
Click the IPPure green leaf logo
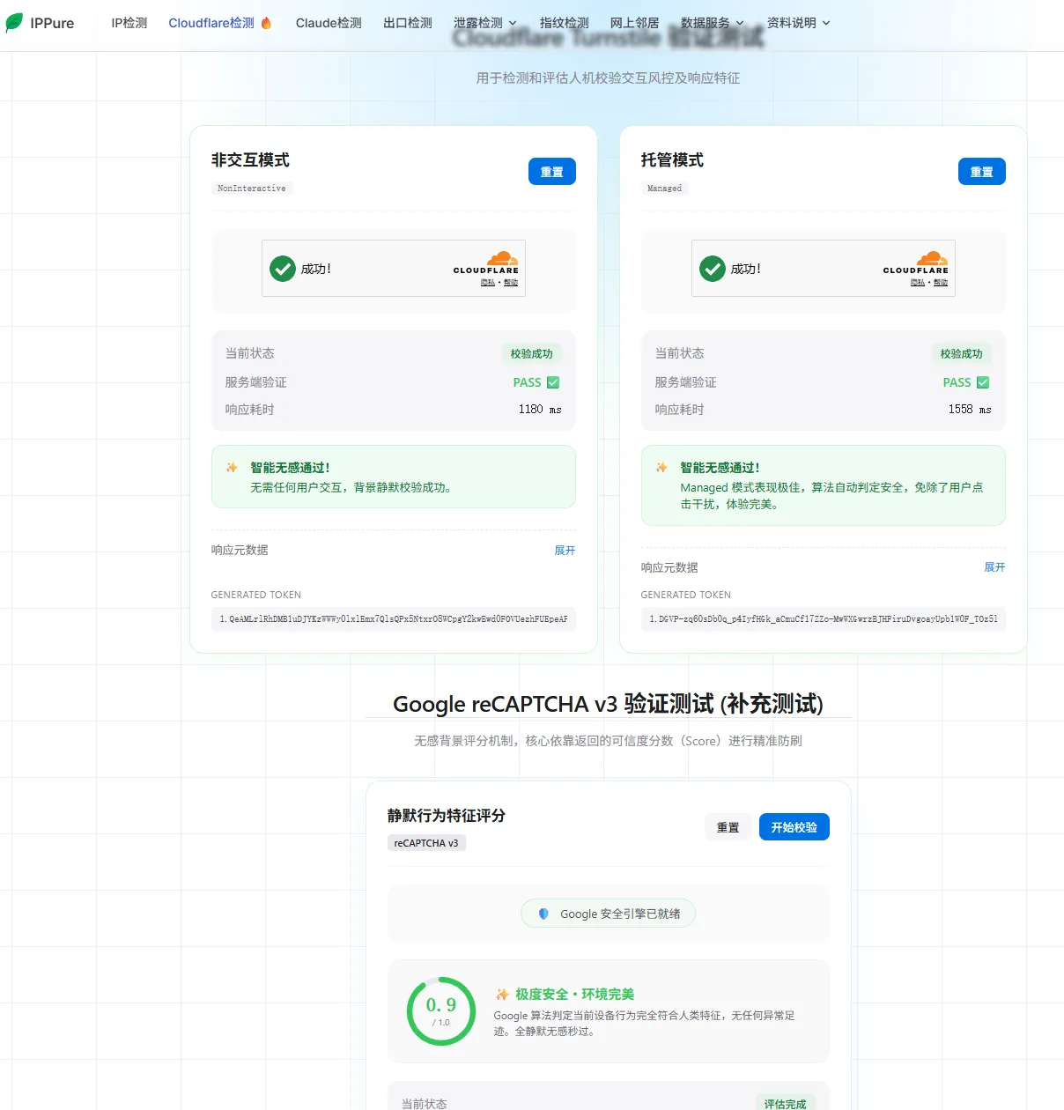14,23
